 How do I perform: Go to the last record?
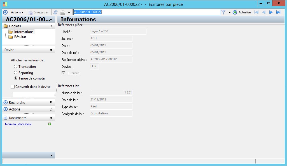click(278, 12)
